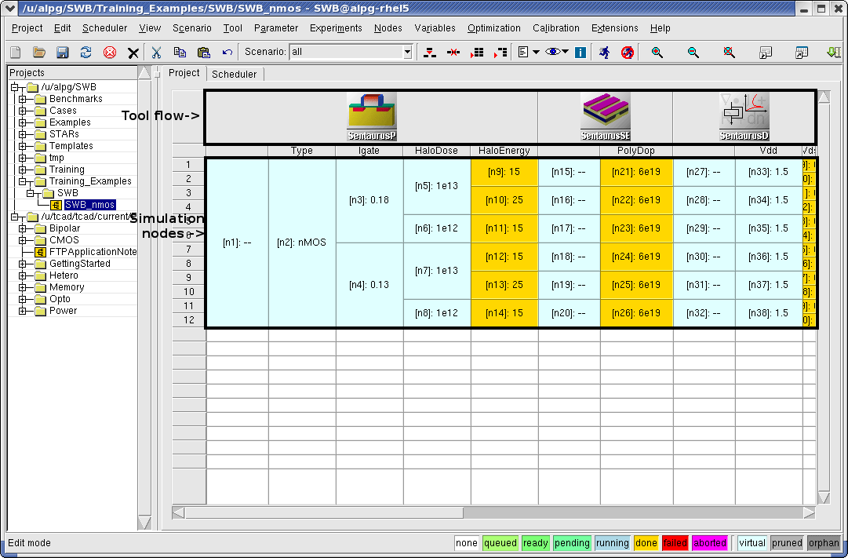
Task: Abort runs using the no-entry icon
Action: [627, 52]
